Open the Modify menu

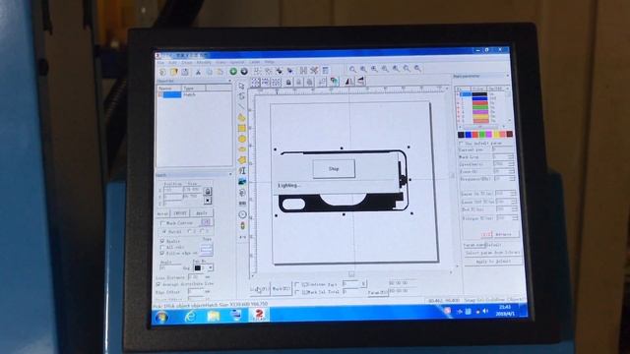tap(204, 63)
